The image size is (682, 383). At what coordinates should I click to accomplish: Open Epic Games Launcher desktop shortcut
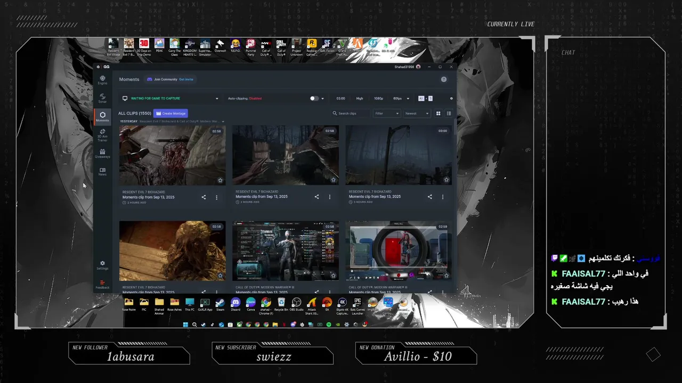(358, 306)
